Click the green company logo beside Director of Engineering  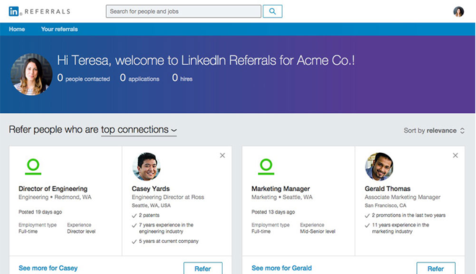[33, 167]
